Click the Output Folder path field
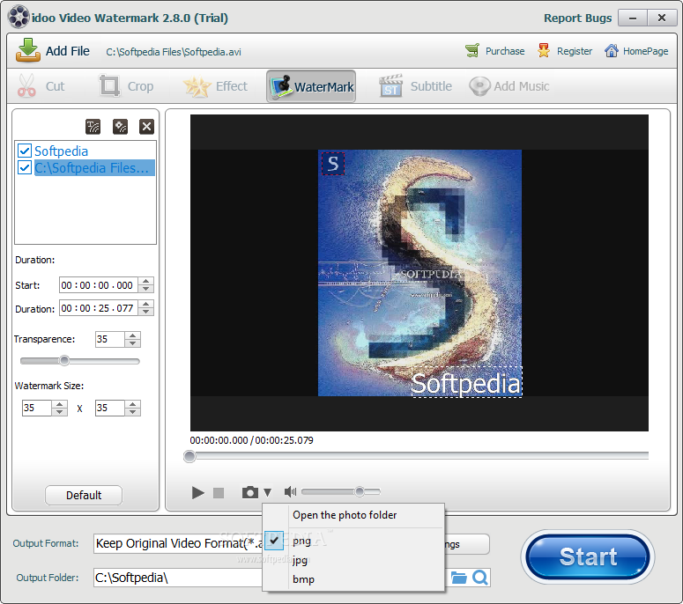 (178, 578)
